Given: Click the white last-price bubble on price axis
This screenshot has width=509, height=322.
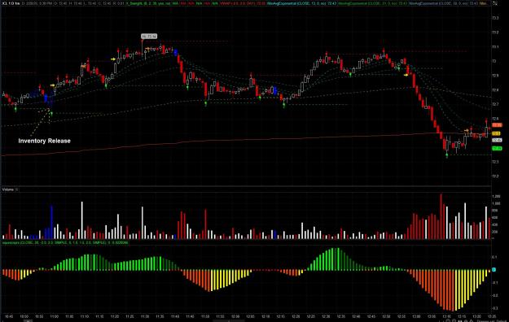Looking at the screenshot, I should coord(497,140).
